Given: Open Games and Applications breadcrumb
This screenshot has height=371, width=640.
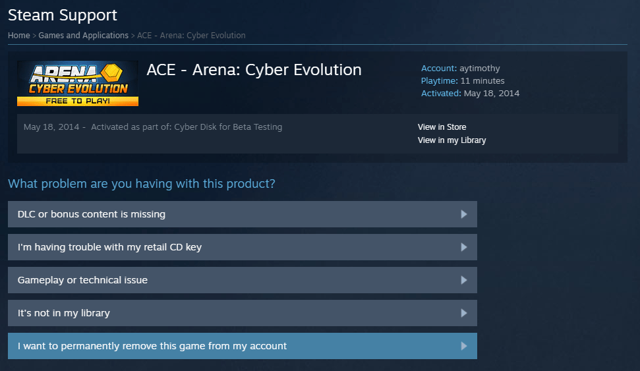Looking at the screenshot, I should coord(83,36).
